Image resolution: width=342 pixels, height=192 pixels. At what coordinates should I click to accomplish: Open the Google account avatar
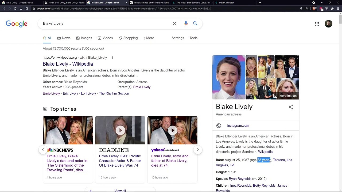click(x=328, y=24)
